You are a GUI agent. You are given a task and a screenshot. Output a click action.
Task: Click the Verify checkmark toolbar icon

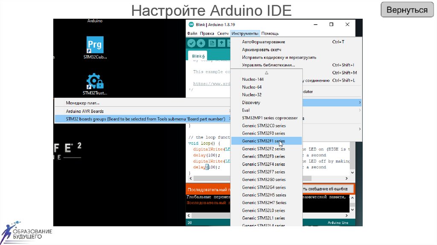coord(191,43)
